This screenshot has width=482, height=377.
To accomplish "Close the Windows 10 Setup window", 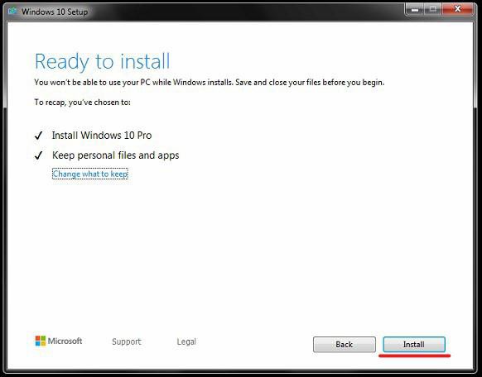I will 457,10.
